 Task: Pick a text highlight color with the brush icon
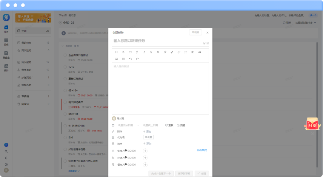click(x=172, y=52)
